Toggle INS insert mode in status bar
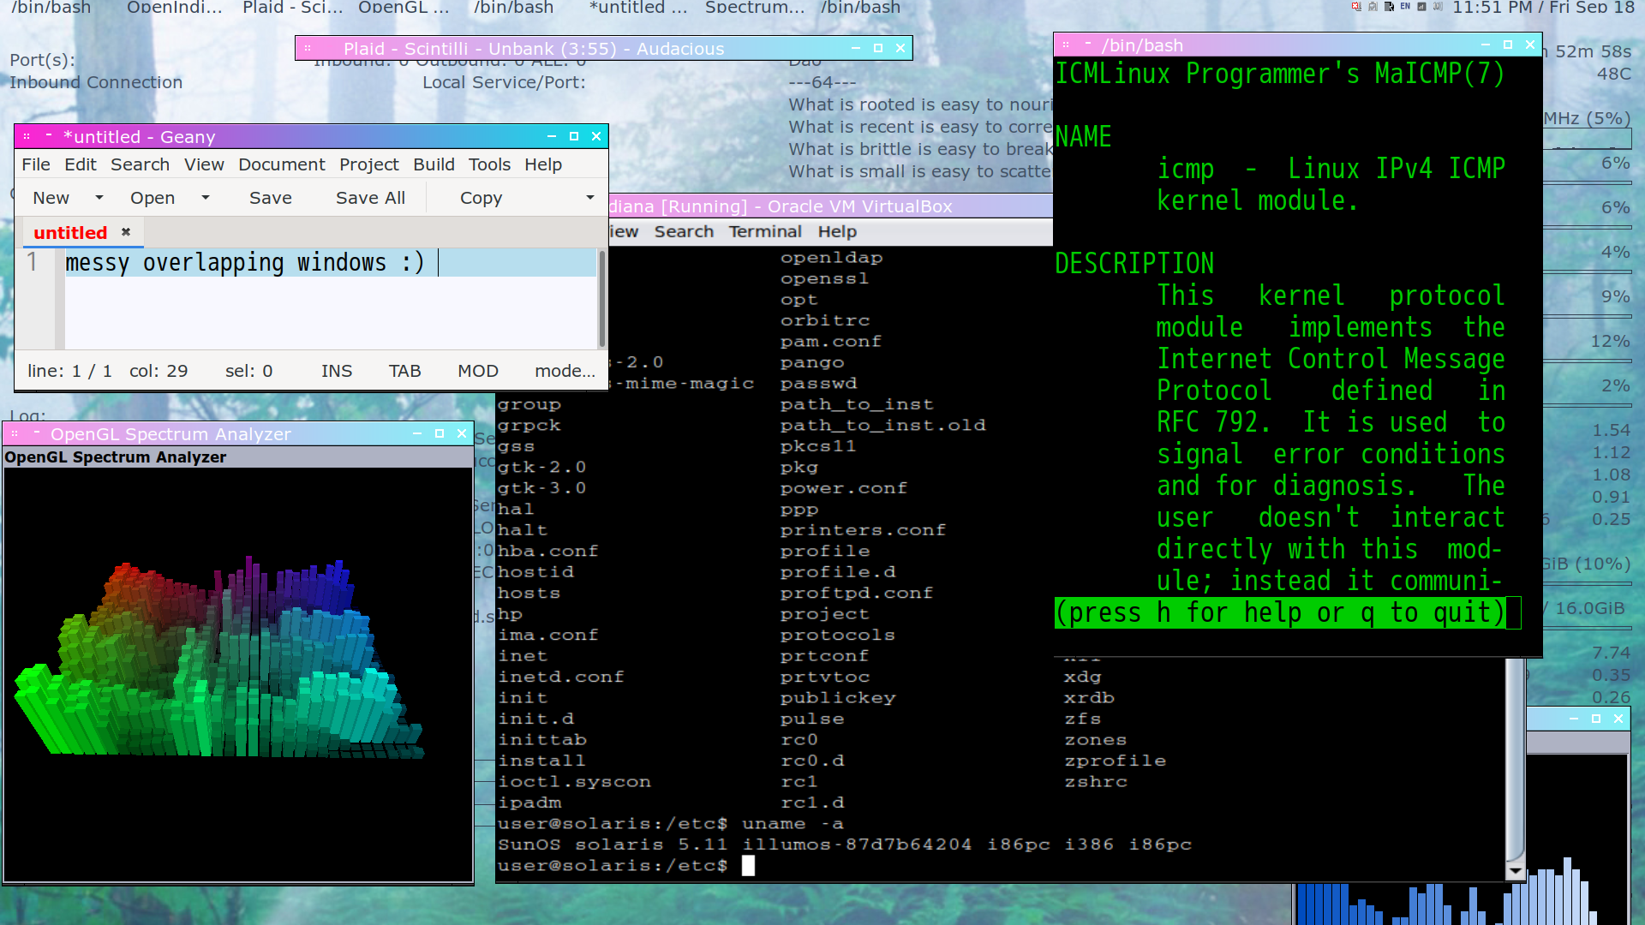This screenshot has width=1645, height=925. pyautogui.click(x=337, y=371)
